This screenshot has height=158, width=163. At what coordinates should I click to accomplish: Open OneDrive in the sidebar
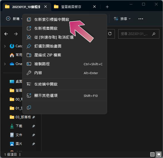click(x=16, y=64)
